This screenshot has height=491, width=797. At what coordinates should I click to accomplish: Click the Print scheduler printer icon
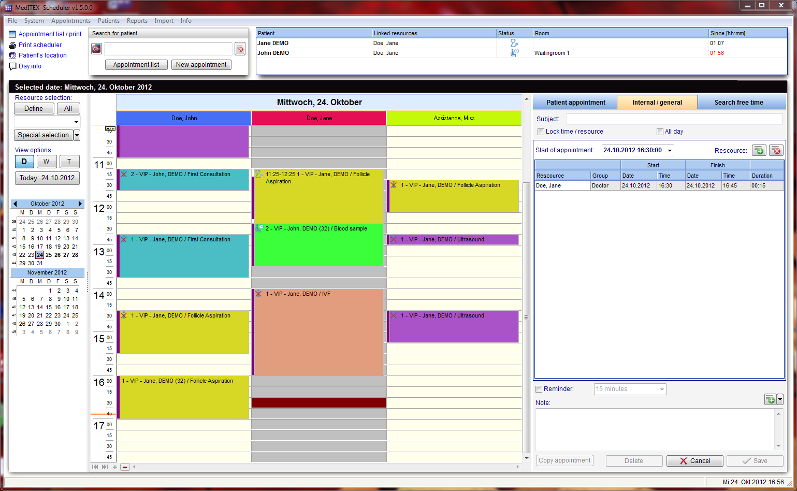12,45
